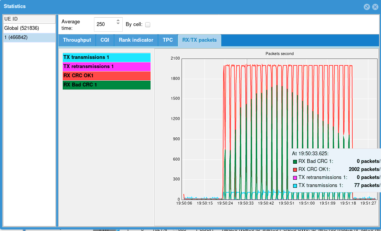Enable the By cell checkbox
Screen dimensions: 381x231
pyautogui.click(x=148, y=24)
